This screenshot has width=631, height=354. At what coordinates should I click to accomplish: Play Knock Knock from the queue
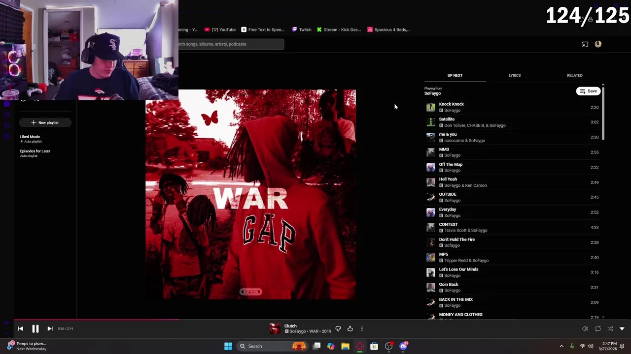click(x=513, y=107)
